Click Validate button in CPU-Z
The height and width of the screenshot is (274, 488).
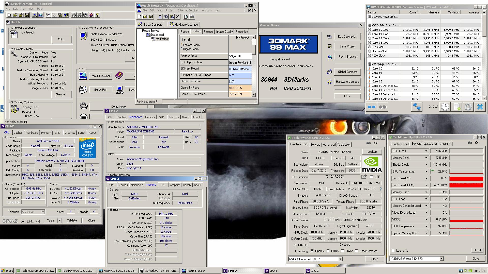[72, 220]
